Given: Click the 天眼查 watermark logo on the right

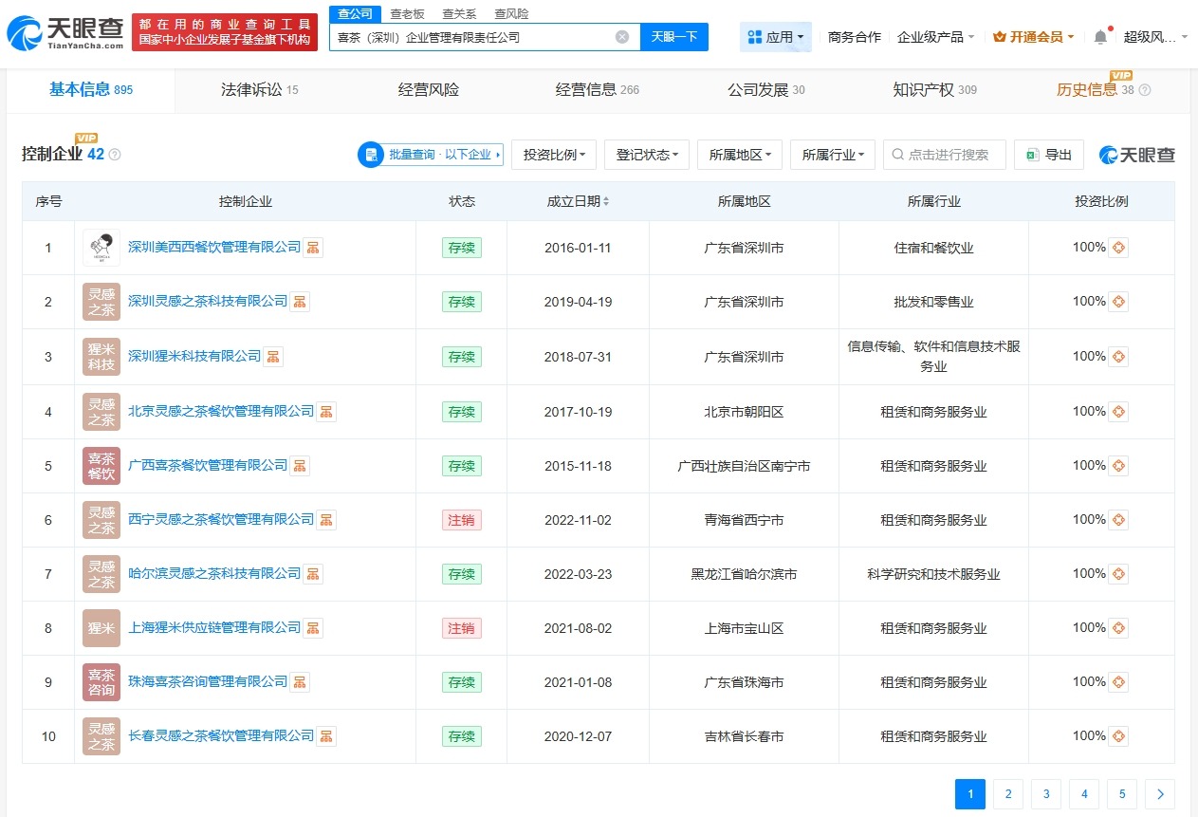Looking at the screenshot, I should click(1135, 155).
